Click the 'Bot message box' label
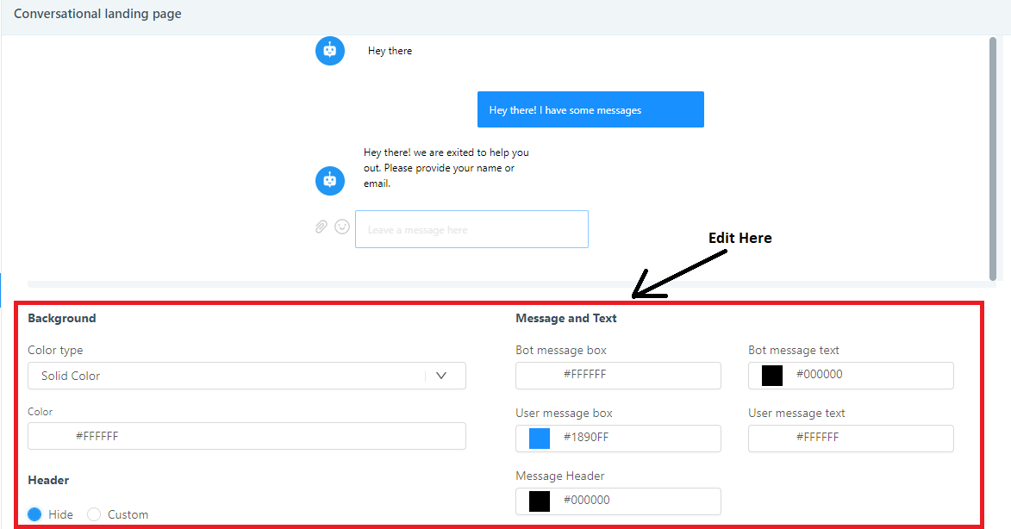The image size is (1011, 529). (561, 351)
